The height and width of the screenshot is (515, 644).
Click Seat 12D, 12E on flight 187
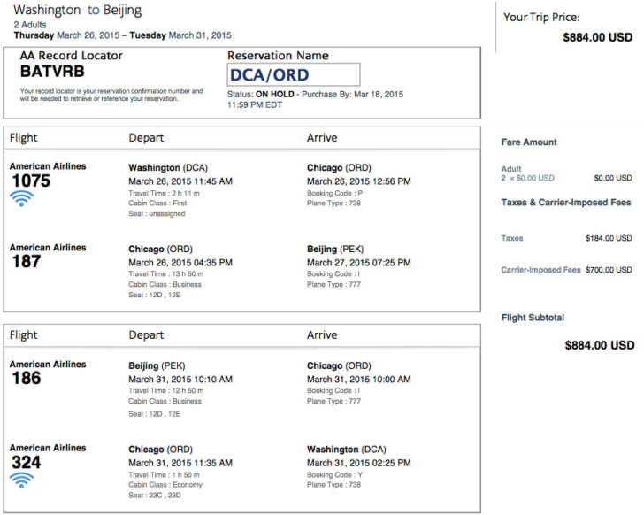click(155, 295)
